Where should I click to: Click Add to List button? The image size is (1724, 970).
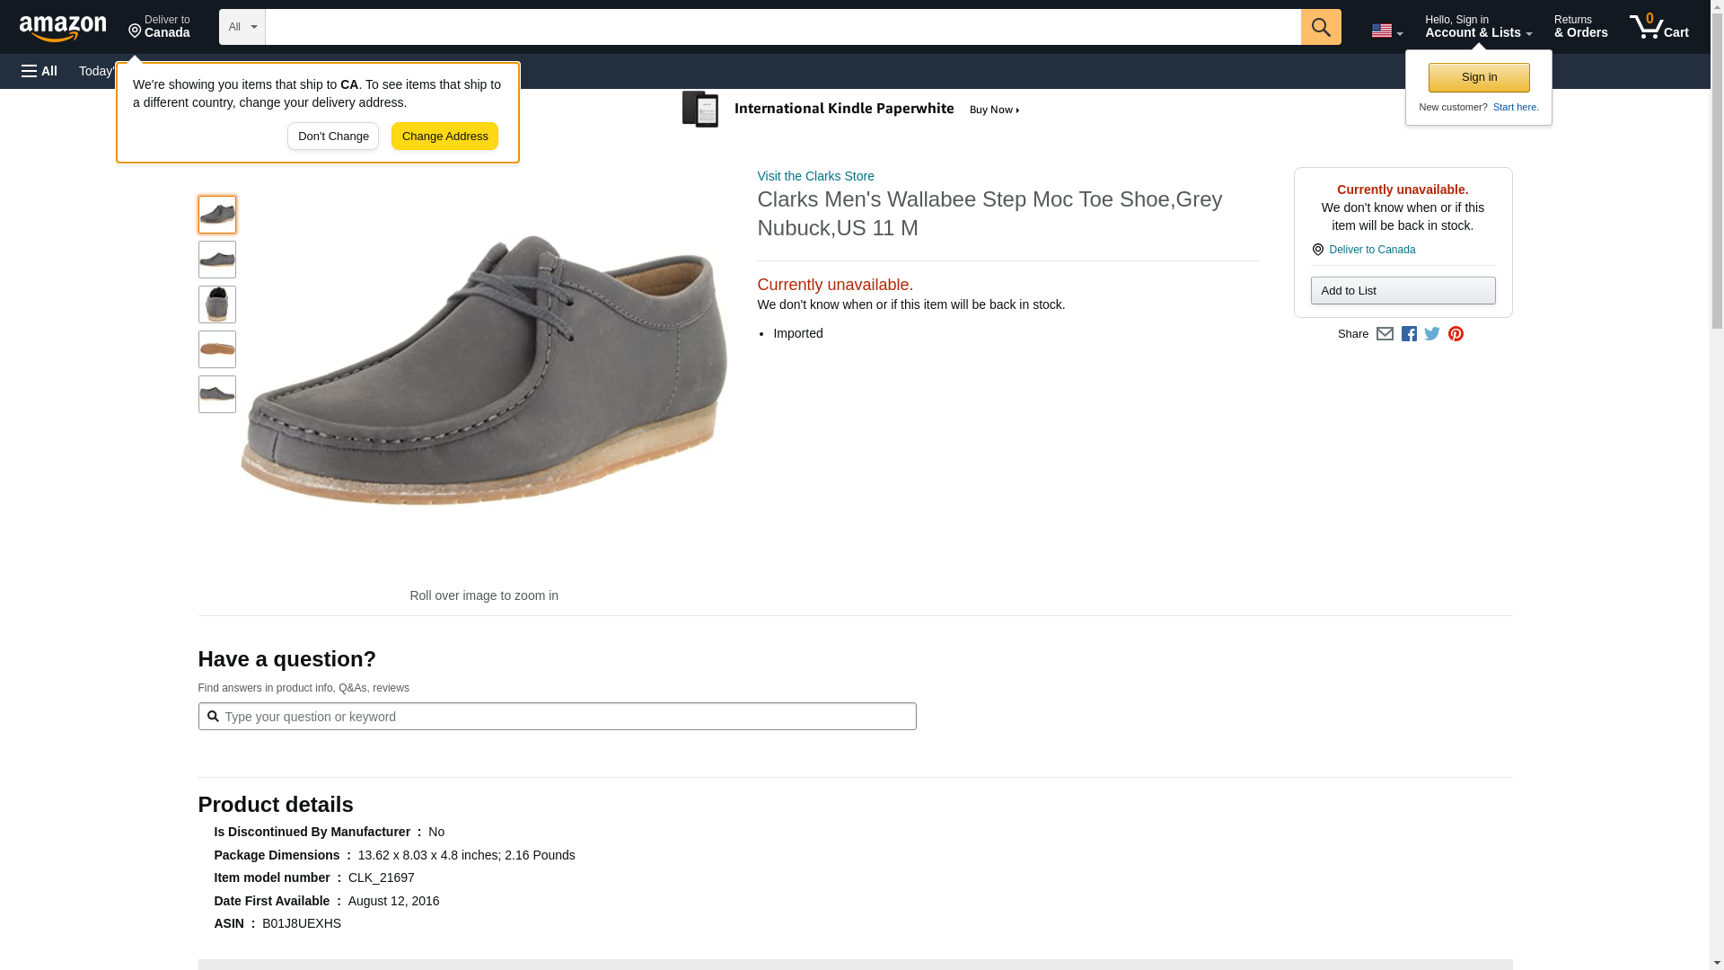pyautogui.click(x=1403, y=291)
